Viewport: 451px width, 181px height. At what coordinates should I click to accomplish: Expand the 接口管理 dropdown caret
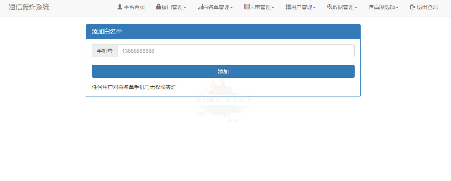point(185,8)
